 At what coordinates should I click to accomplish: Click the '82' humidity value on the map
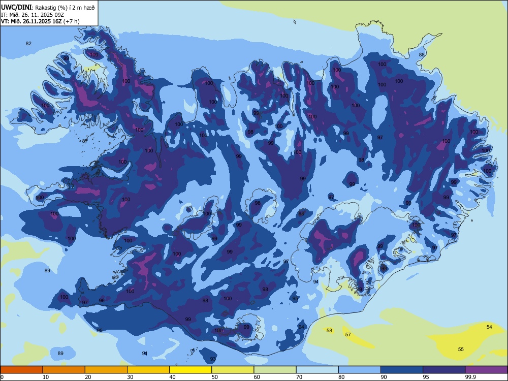(28, 43)
